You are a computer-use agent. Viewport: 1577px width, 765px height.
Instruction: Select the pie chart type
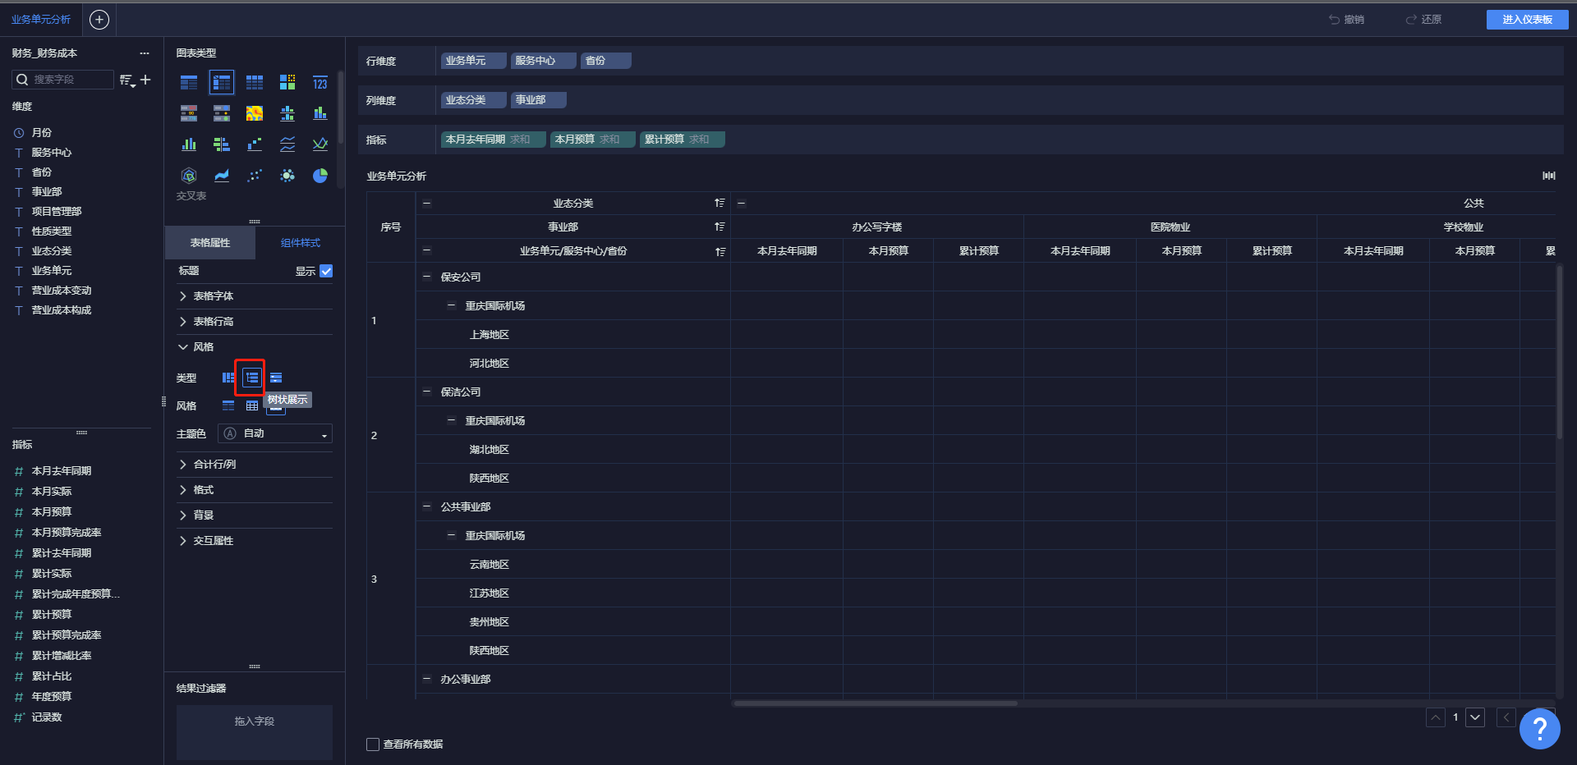320,176
